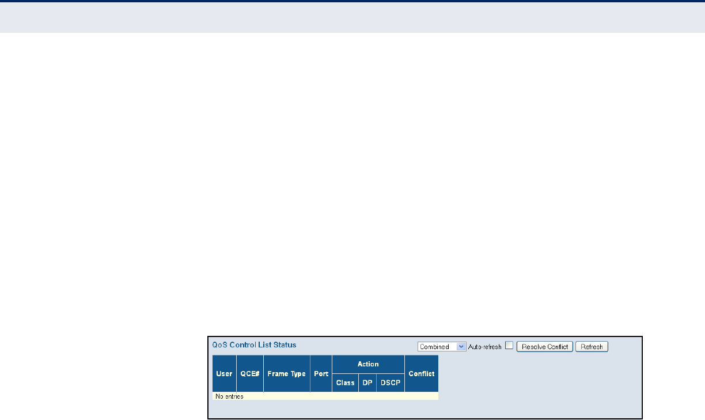Click the User column header
Image resolution: width=705 pixels, height=420 pixels.
pyautogui.click(x=224, y=373)
